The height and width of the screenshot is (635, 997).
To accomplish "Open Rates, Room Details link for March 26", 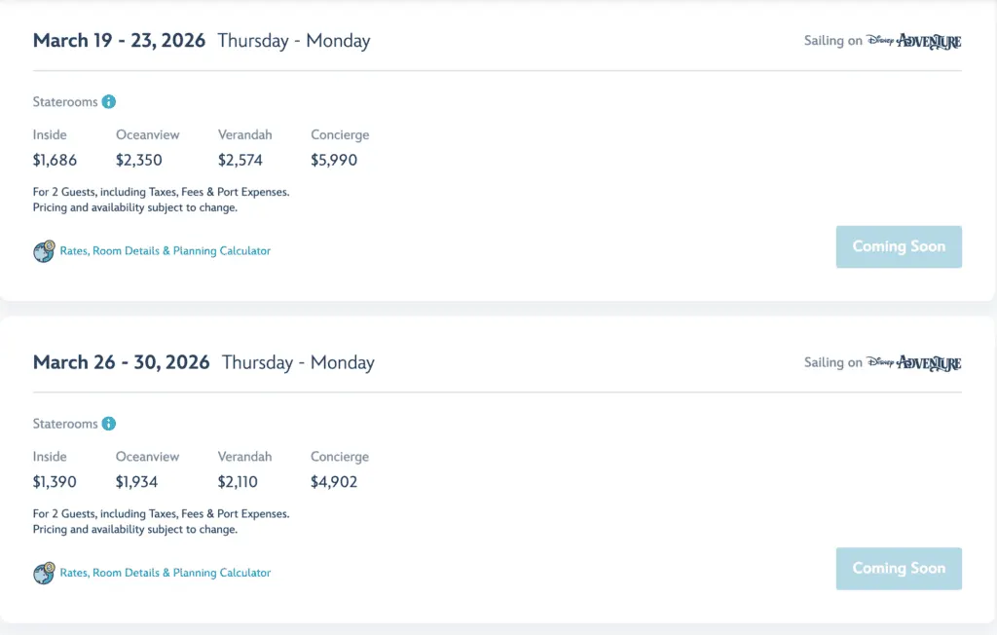I will [x=166, y=573].
